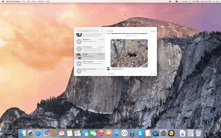This screenshot has width=221, height=138.
Task: Click the volume icon in menu bar
Action: tap(186, 1)
